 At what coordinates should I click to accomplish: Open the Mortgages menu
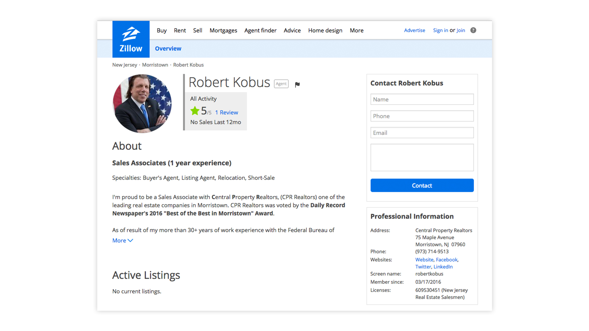(223, 30)
